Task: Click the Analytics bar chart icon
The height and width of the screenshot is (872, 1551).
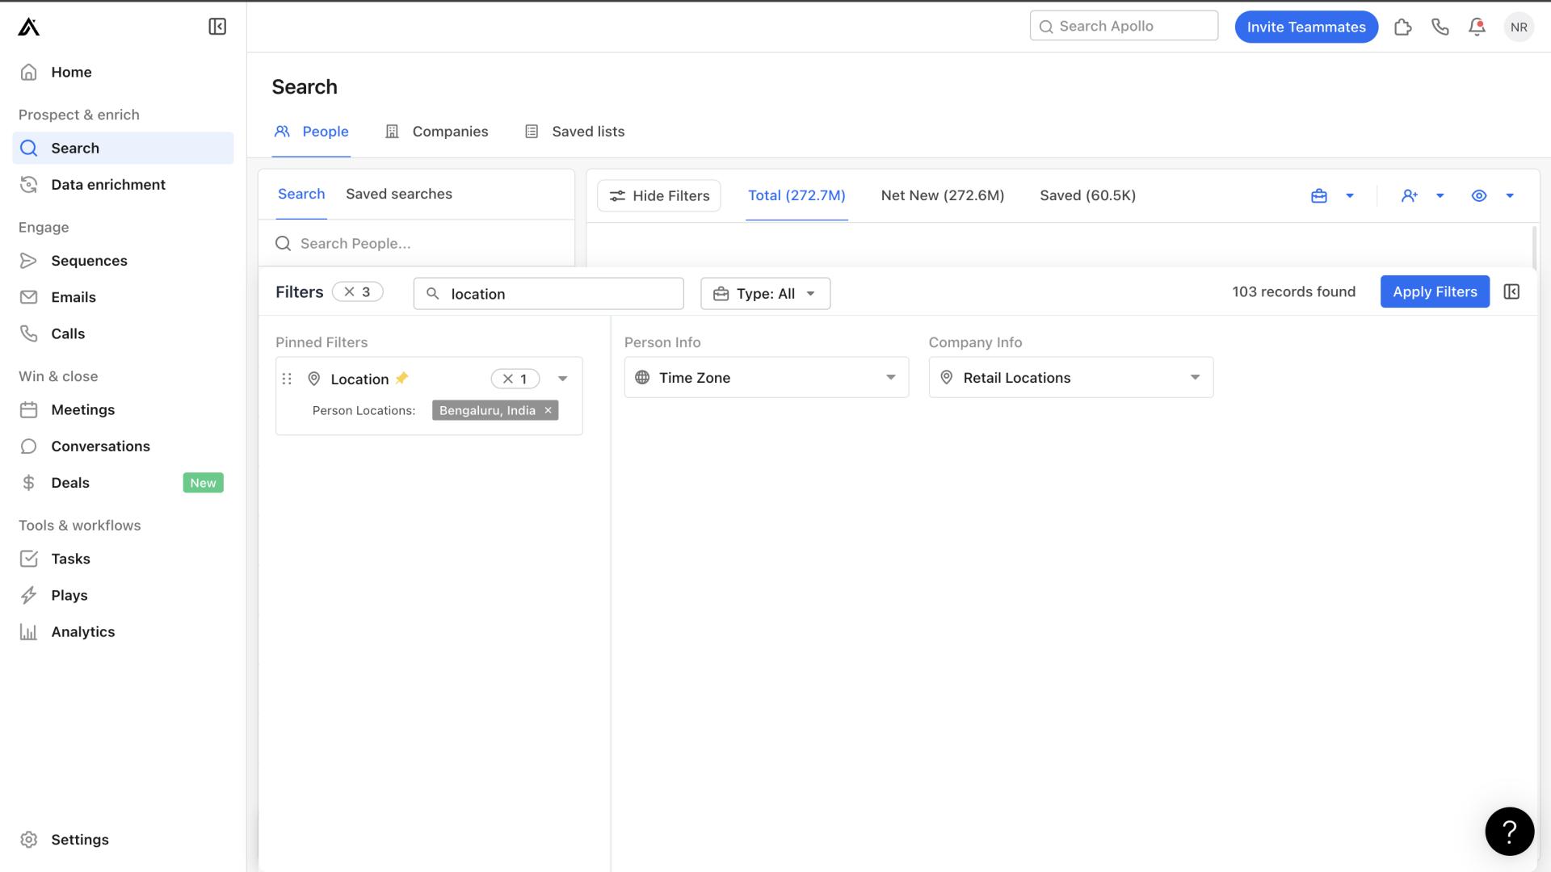Action: 29,631
